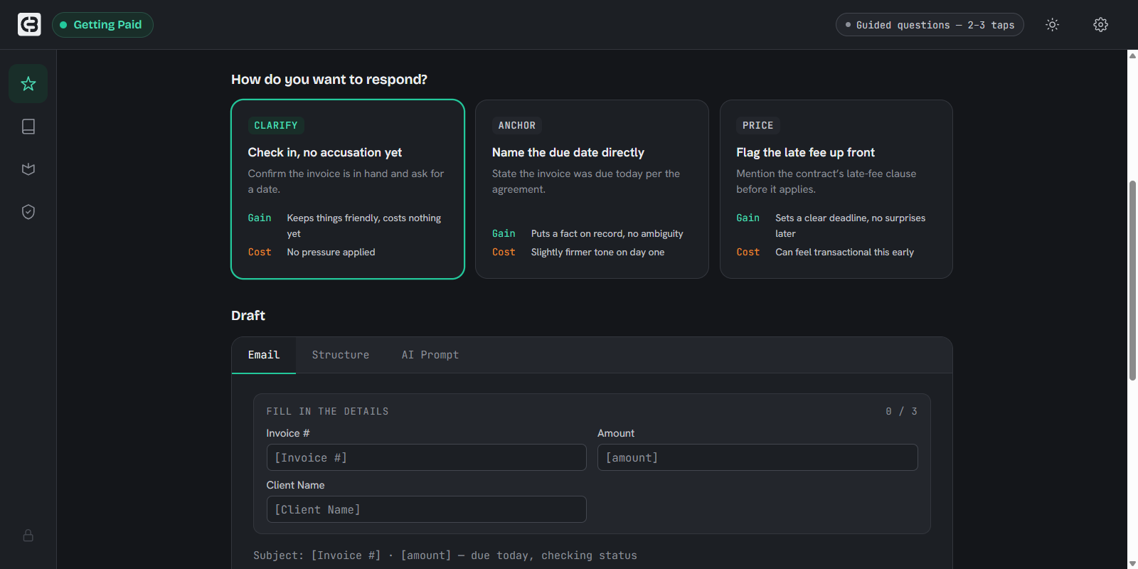Viewport: 1138px width, 569px height.
Task: Click the PRICE tag label
Action: click(758, 126)
